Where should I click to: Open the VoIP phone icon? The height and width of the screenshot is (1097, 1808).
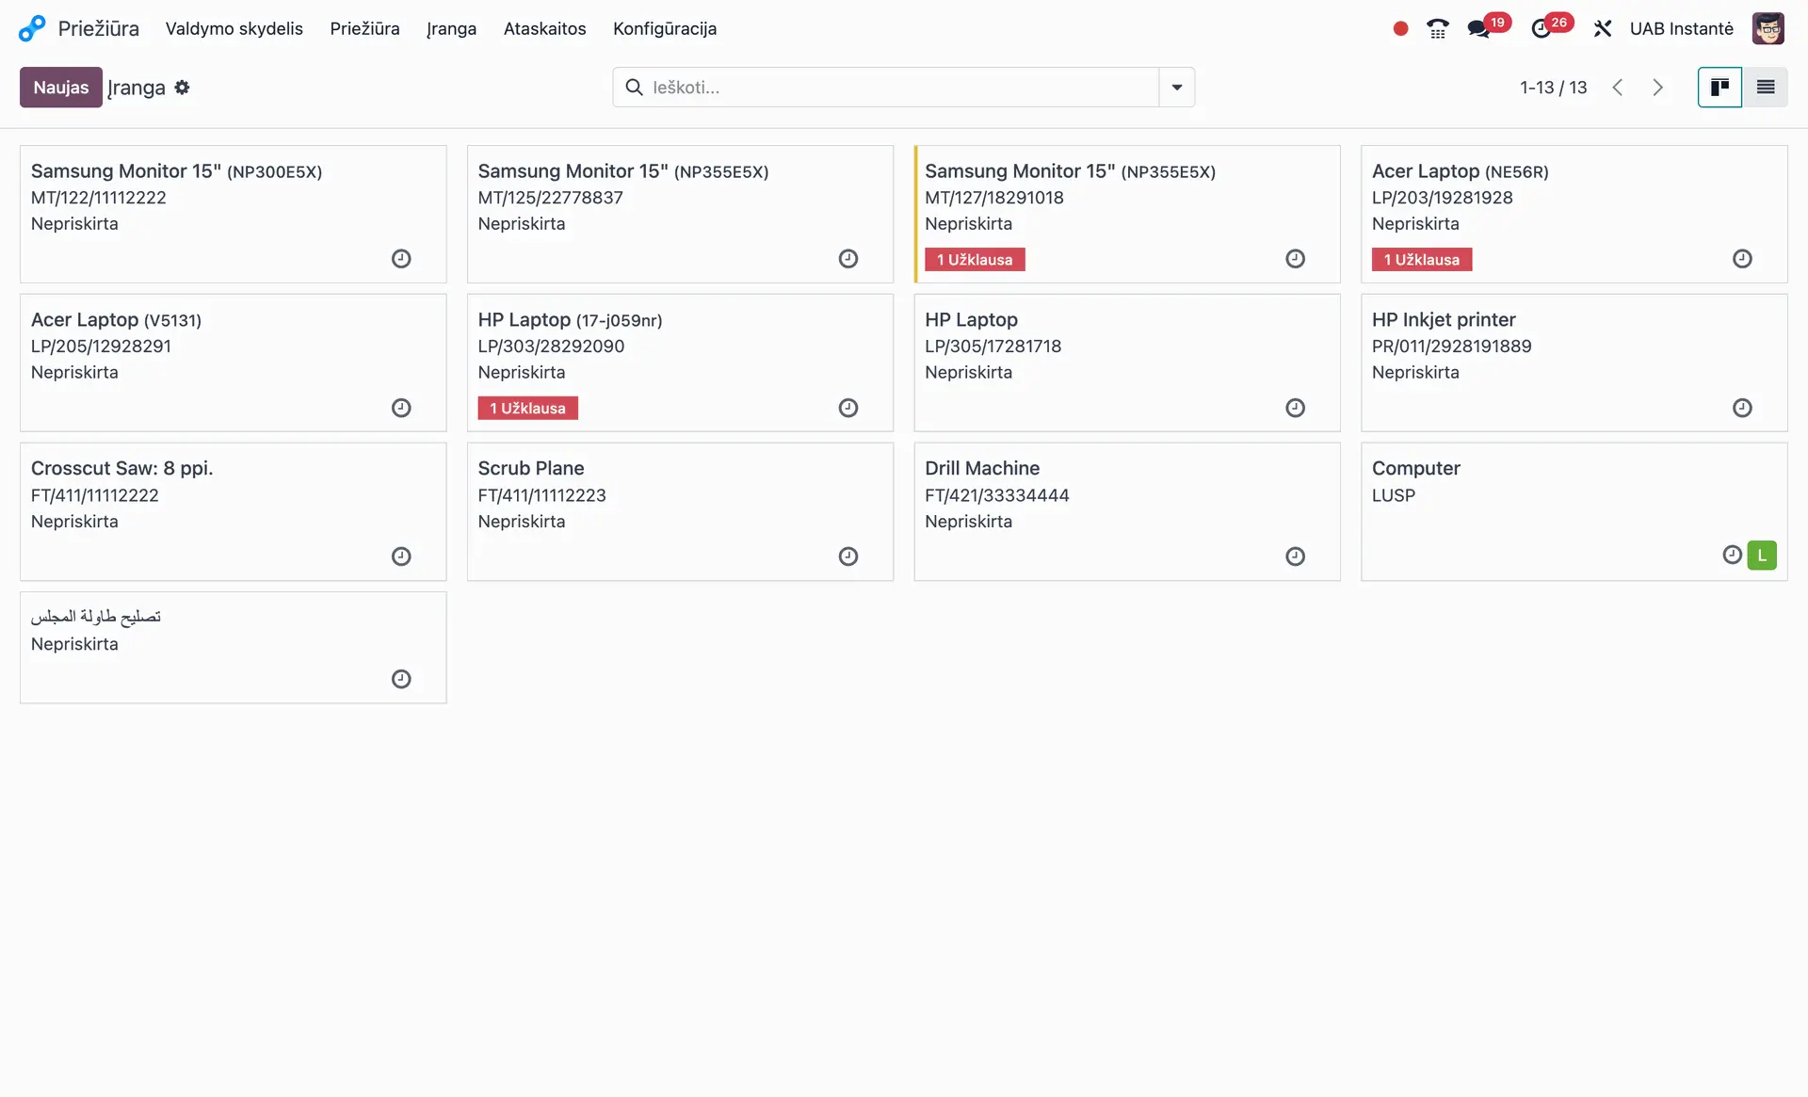click(1437, 29)
